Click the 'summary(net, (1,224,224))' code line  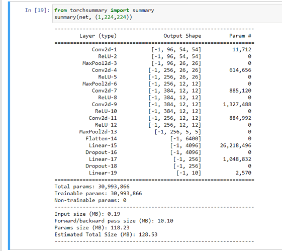point(93,17)
